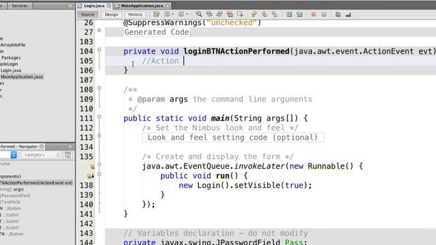This screenshot has height=245, width=436.
Task: Select Packages node in the project tree
Action: 11,57
